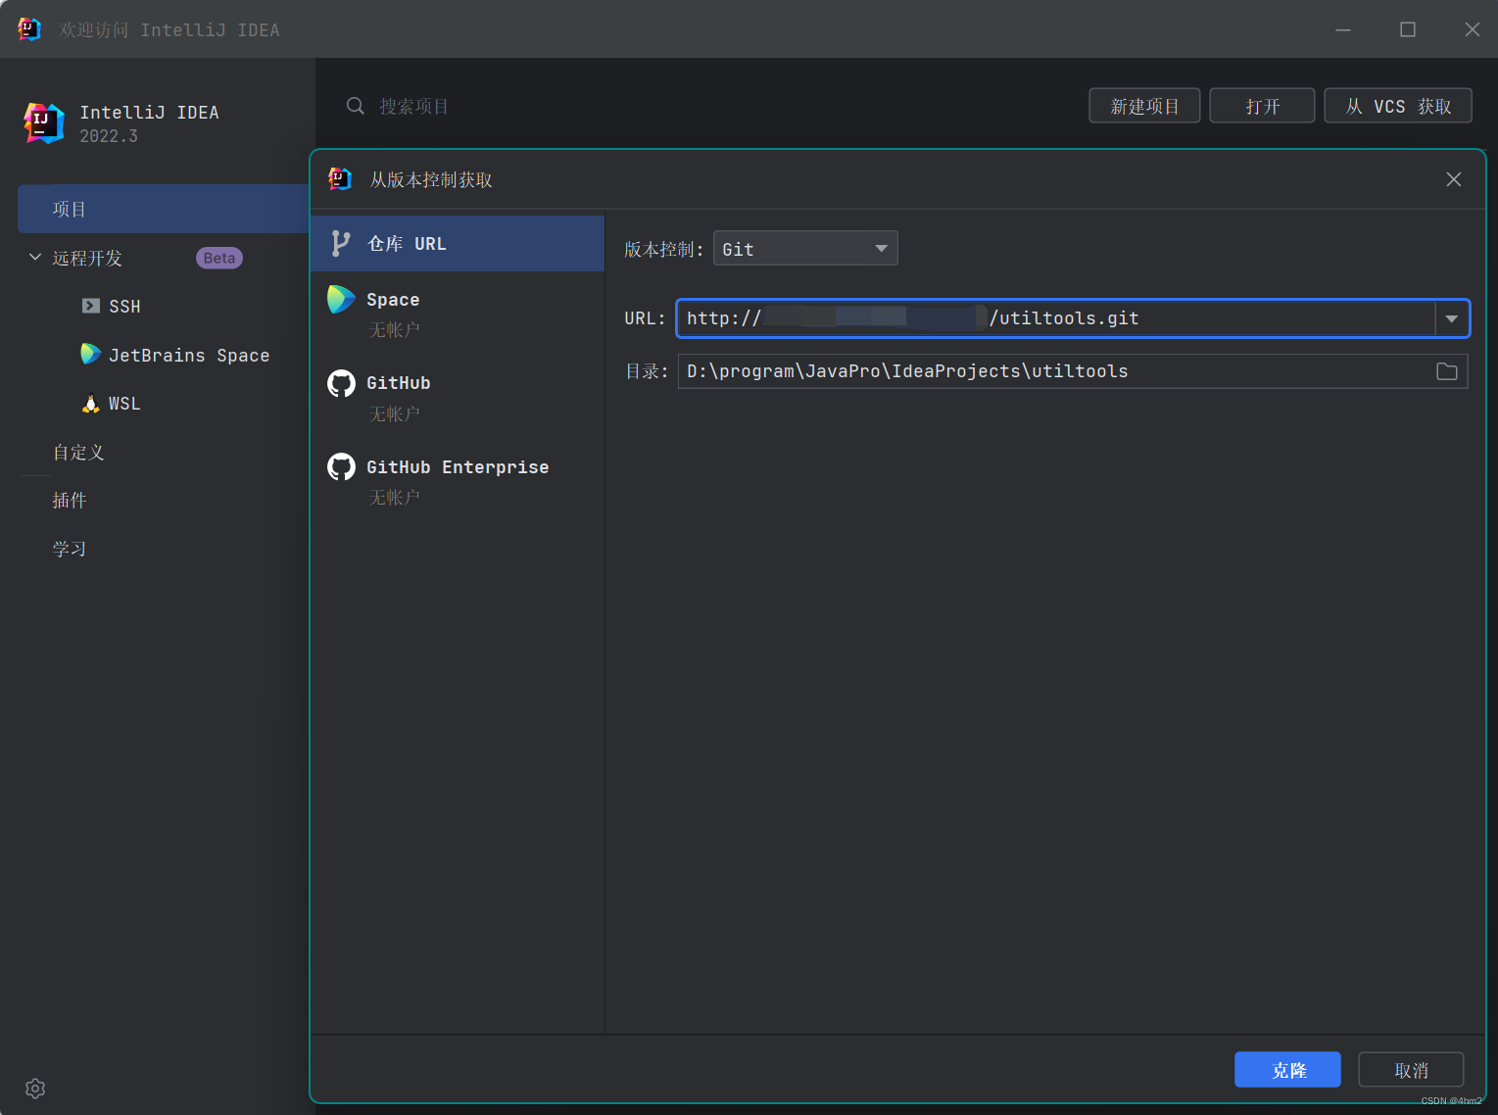Browse for directory using the folder icon
Image resolution: width=1498 pixels, height=1115 pixels.
[1447, 371]
